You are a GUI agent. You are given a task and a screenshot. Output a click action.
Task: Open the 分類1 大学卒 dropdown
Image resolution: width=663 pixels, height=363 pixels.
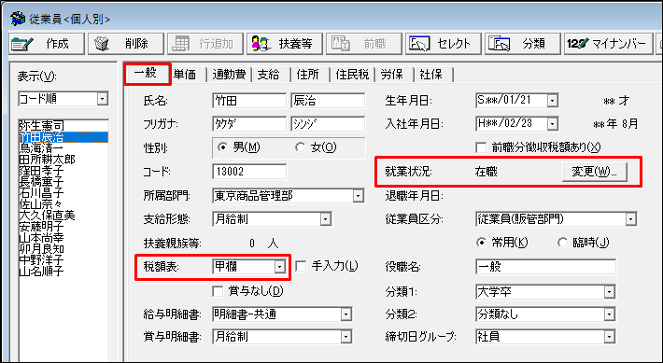609,291
